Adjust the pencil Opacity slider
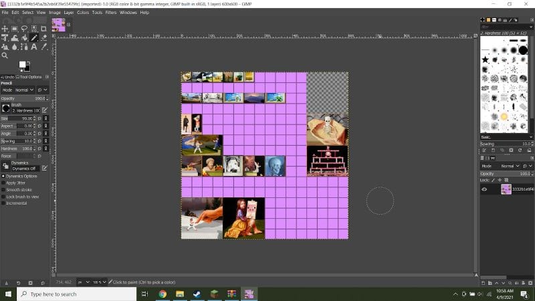The image size is (535, 301). coord(23,98)
